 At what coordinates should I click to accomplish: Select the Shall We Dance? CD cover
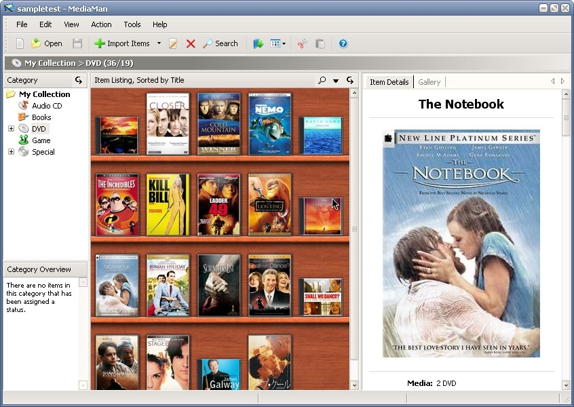pos(321,297)
